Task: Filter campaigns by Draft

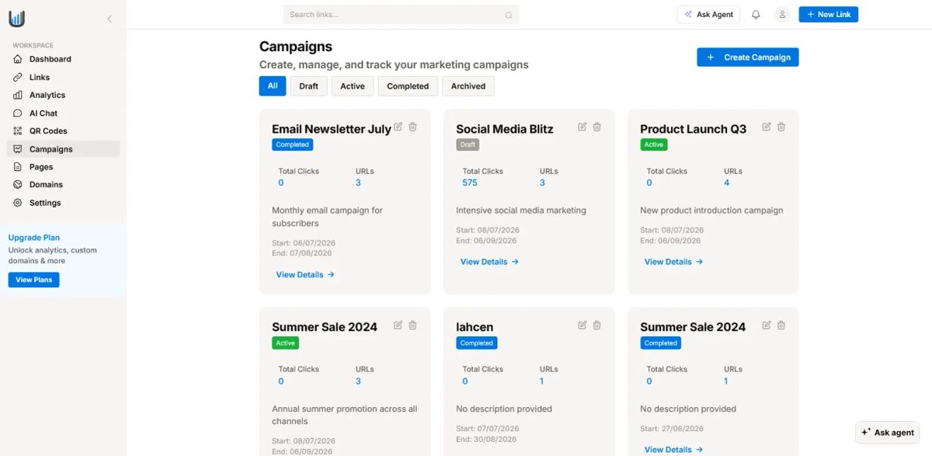Action: point(309,86)
